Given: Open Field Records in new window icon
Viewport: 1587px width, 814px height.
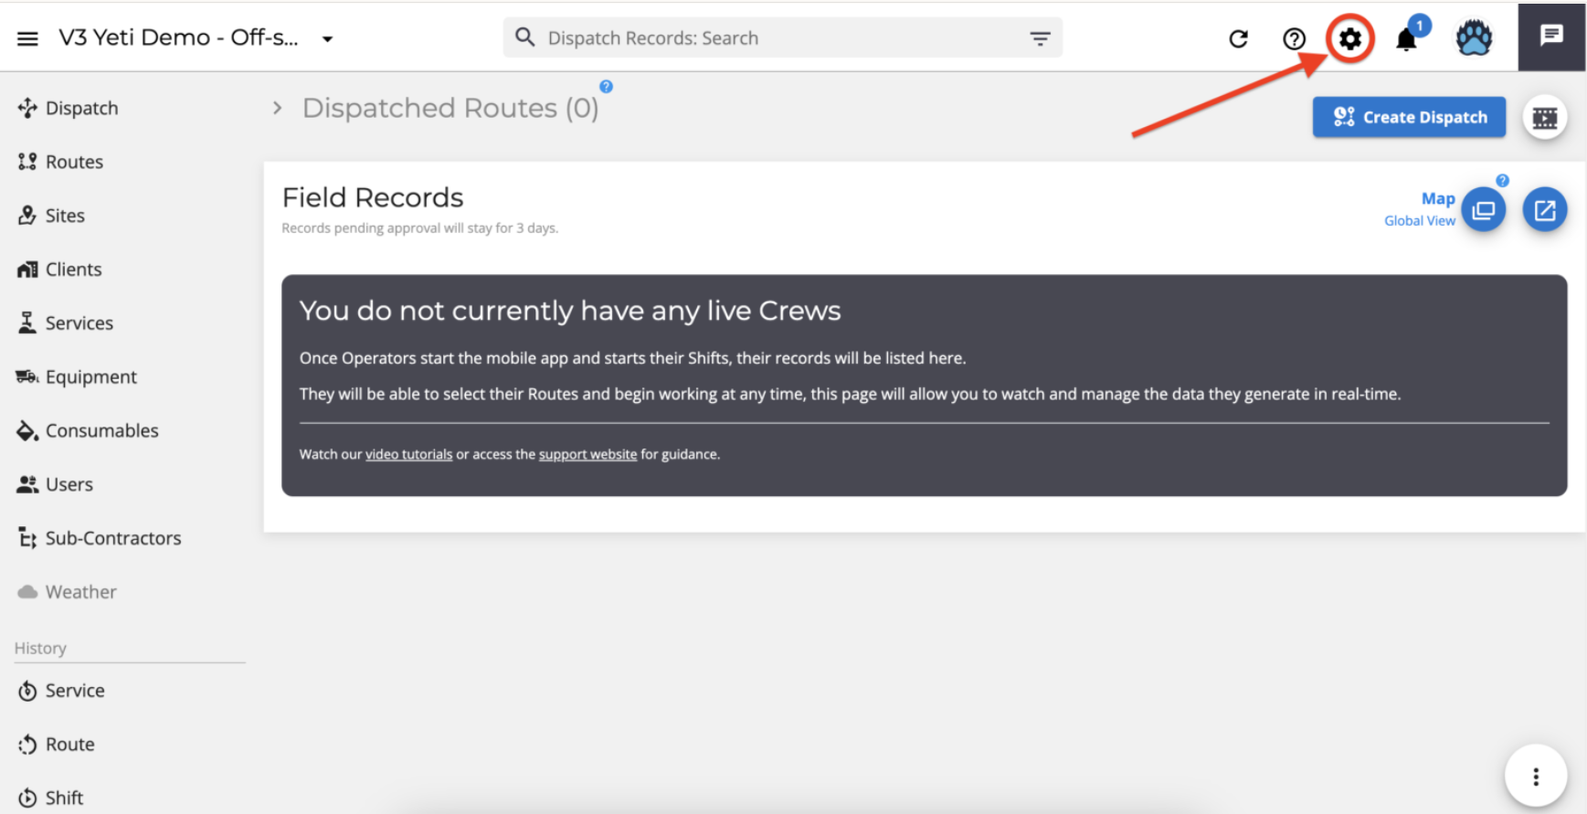Looking at the screenshot, I should [1545, 210].
